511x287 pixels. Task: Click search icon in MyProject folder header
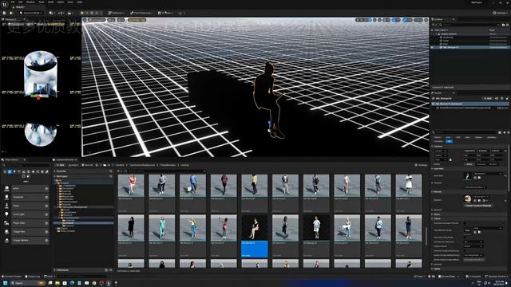click(x=111, y=176)
